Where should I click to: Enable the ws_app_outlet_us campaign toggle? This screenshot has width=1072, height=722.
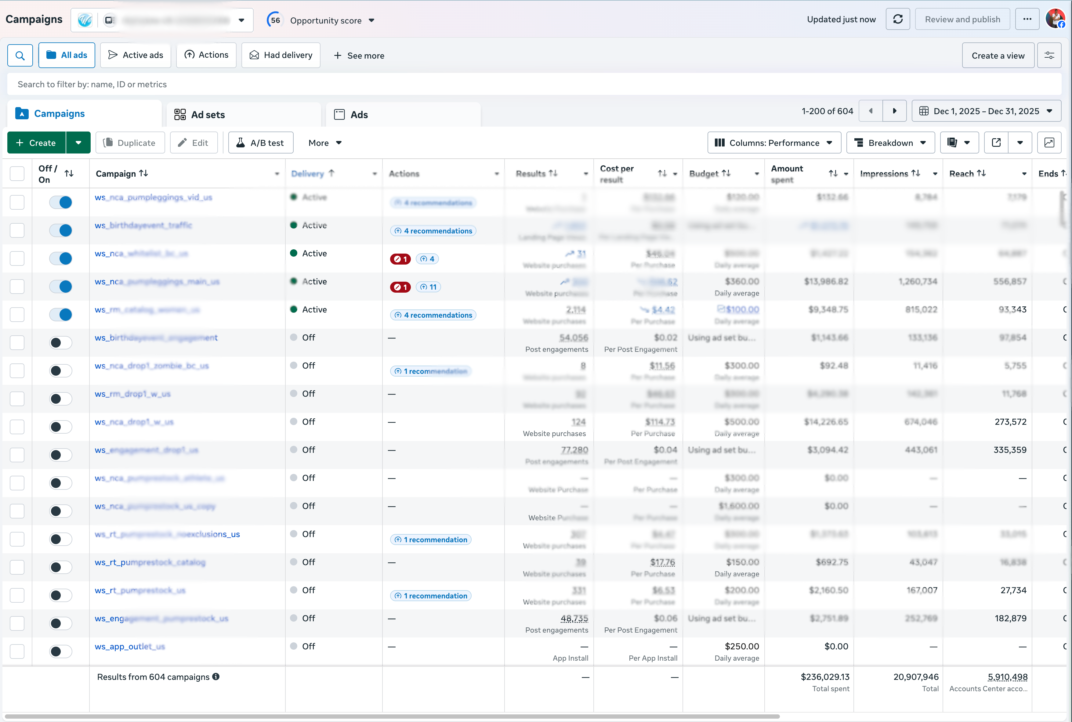(61, 652)
